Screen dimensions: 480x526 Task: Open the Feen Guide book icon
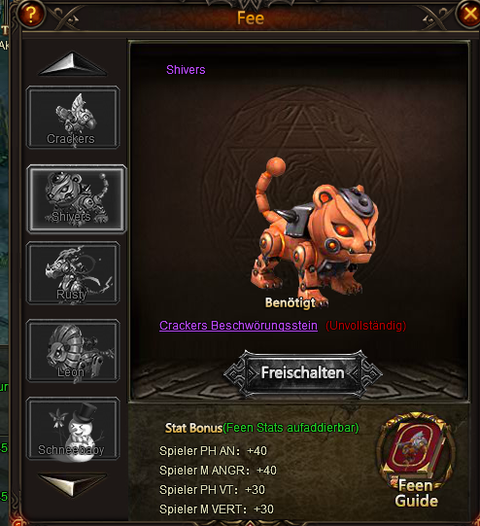coord(416,460)
